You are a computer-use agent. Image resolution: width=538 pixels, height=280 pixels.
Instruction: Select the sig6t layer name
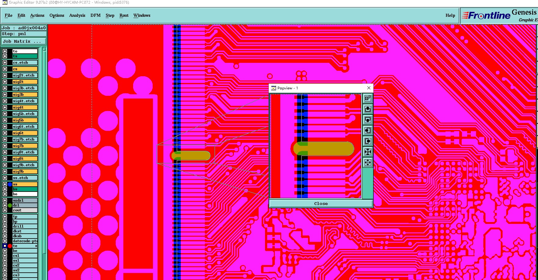point(25,133)
